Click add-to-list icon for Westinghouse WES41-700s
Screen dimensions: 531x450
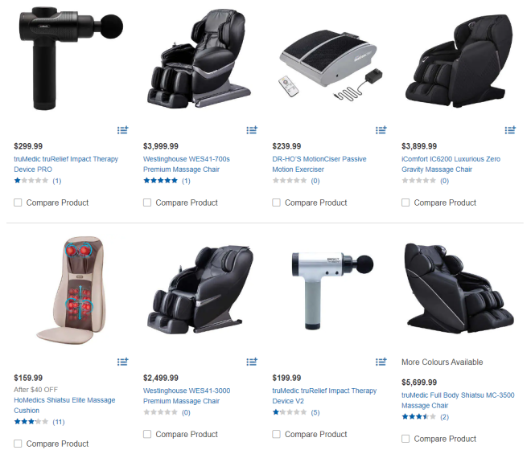(252, 130)
